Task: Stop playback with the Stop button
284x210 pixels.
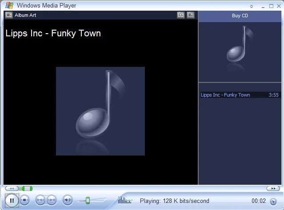Action: (x=24, y=200)
